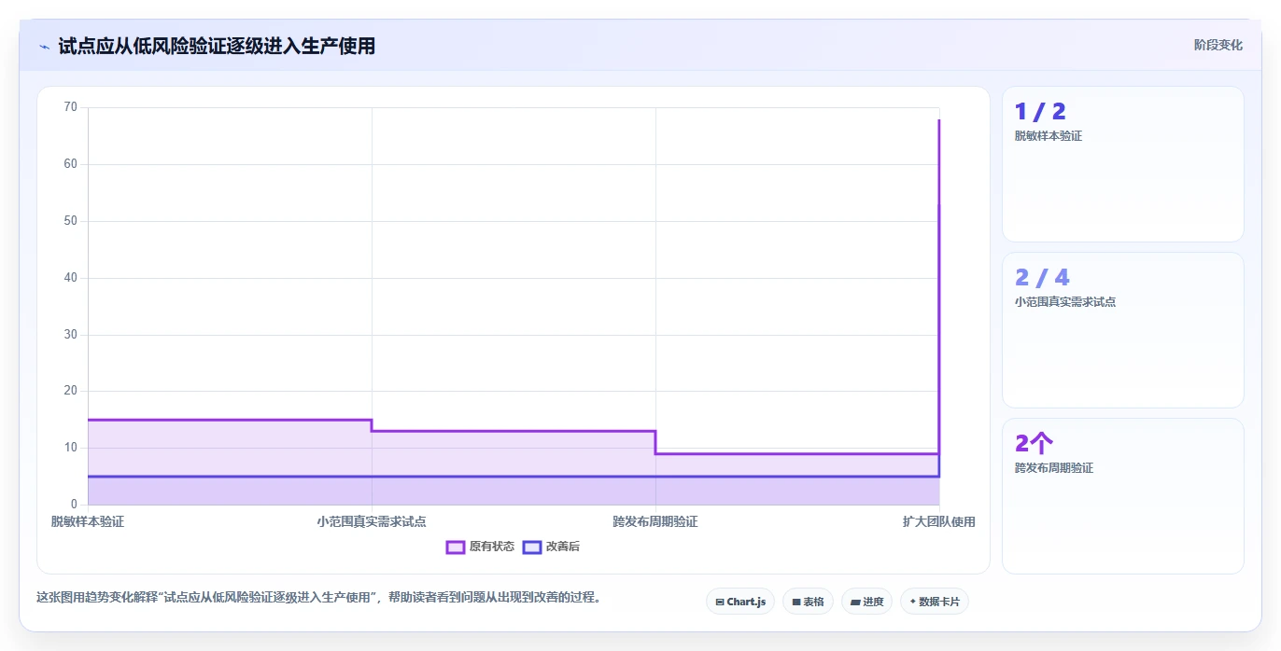Click the 2个 metric value

pos(1035,444)
